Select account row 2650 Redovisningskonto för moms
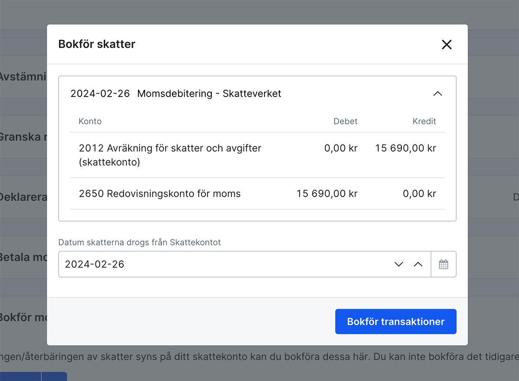 (160, 193)
